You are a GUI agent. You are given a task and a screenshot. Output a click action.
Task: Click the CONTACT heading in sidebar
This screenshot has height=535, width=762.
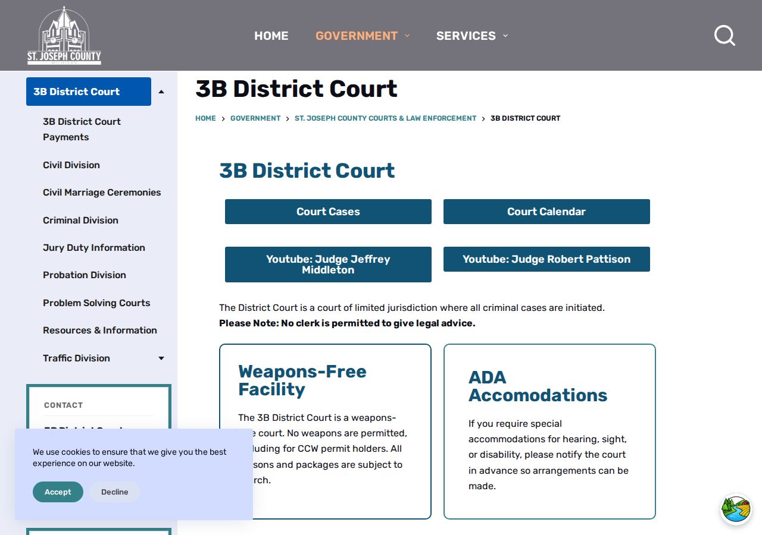[63, 405]
